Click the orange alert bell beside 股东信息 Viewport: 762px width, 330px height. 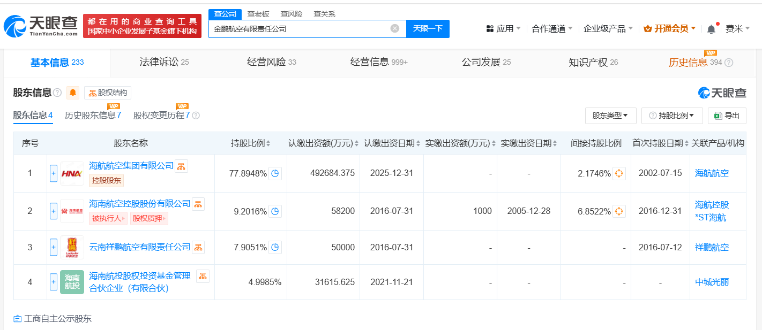pos(73,93)
